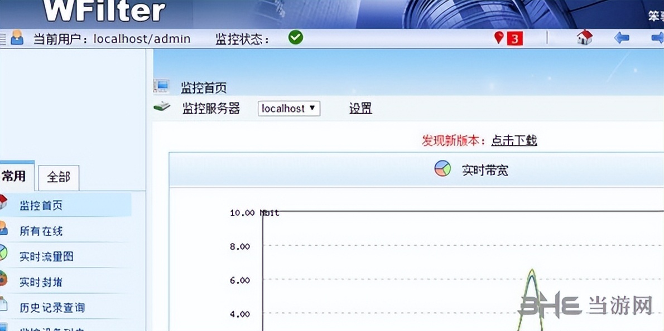
Task: Open the localhost monitoring server dropdown
Action: pyautogui.click(x=288, y=109)
